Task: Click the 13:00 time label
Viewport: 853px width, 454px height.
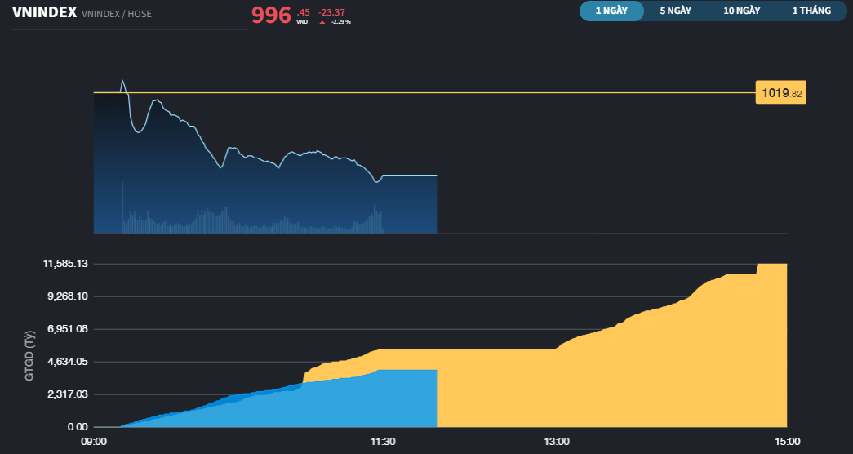Action: coord(557,442)
